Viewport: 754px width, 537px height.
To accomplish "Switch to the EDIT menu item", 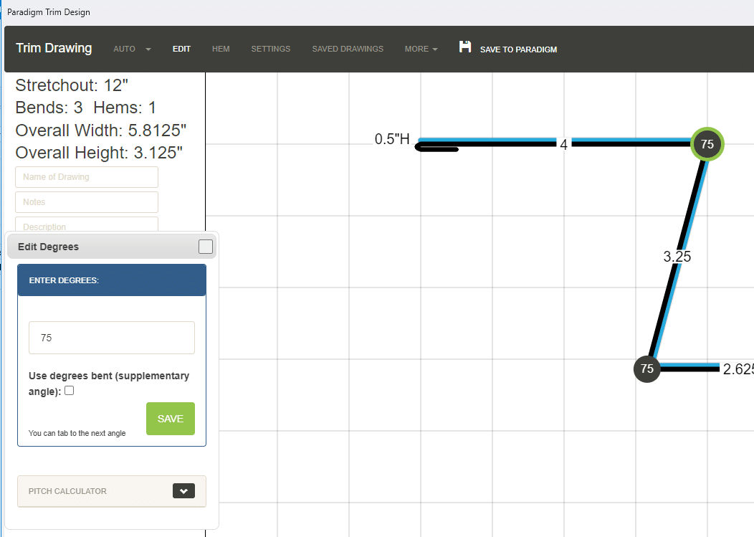I will coord(181,49).
